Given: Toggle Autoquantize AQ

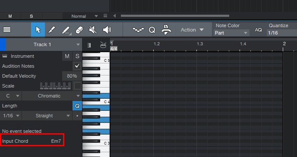Looking at the screenshot, I should (x=258, y=30).
